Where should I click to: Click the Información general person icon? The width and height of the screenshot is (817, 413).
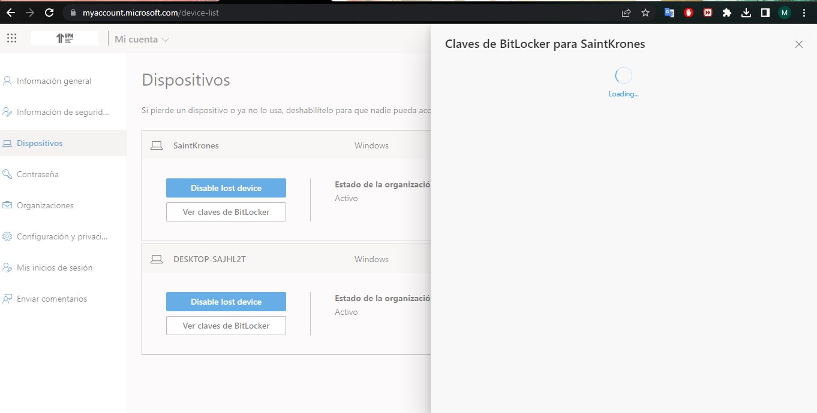tap(7, 81)
